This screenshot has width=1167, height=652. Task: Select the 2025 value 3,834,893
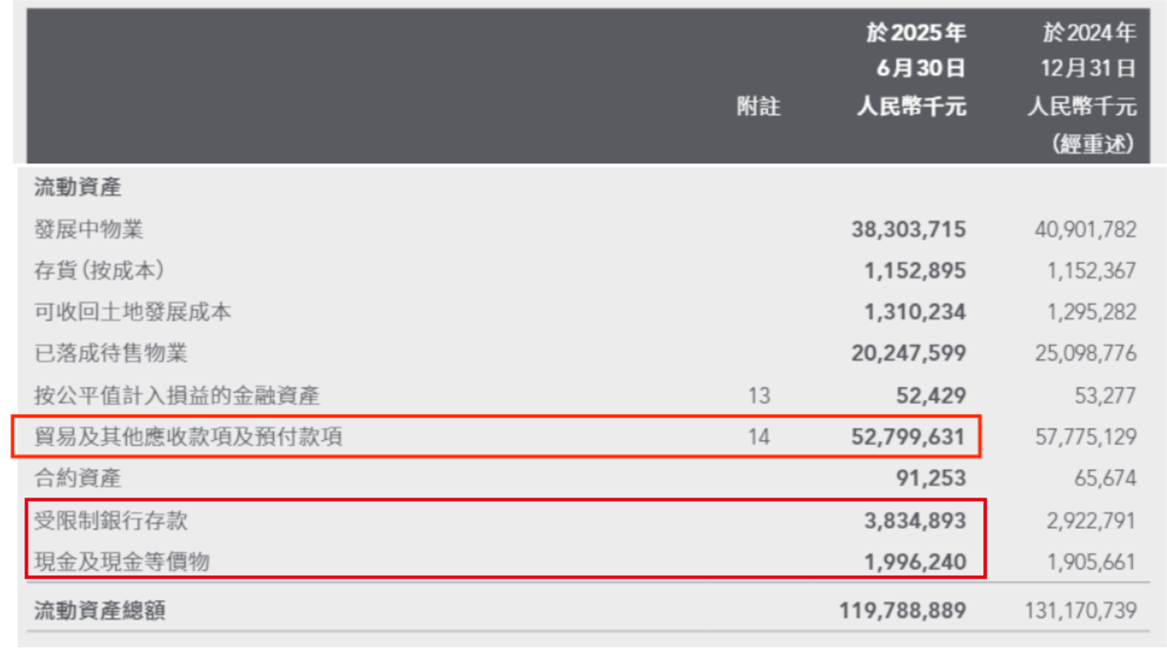(914, 521)
